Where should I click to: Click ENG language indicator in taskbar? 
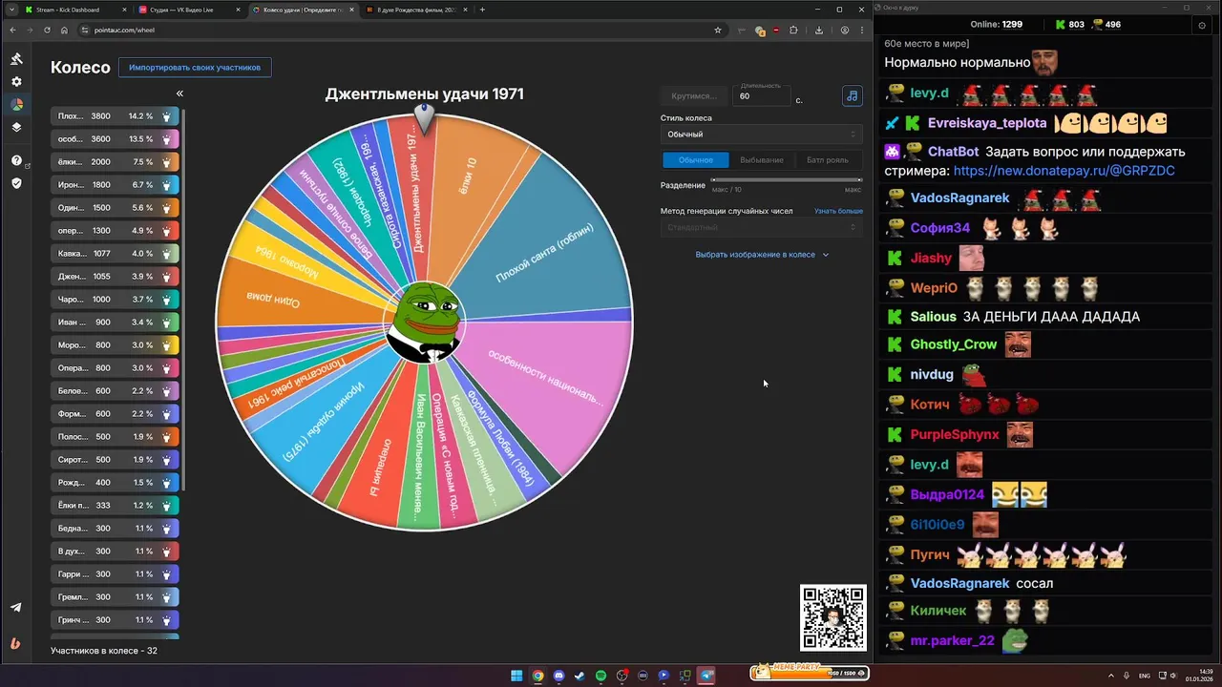pyautogui.click(x=1145, y=676)
